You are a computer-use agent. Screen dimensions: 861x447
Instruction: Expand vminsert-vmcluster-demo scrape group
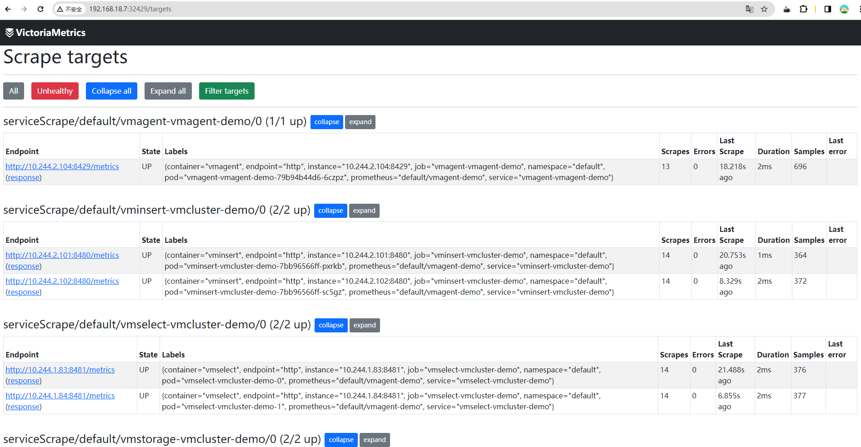coord(364,211)
